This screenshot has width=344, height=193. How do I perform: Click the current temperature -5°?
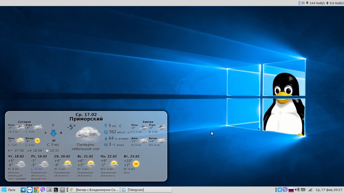(71, 127)
